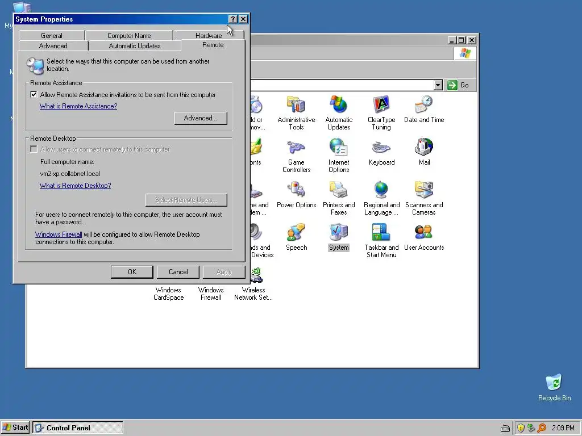582x436 pixels.
Task: Click the magnifier tray icon
Action: click(x=542, y=428)
